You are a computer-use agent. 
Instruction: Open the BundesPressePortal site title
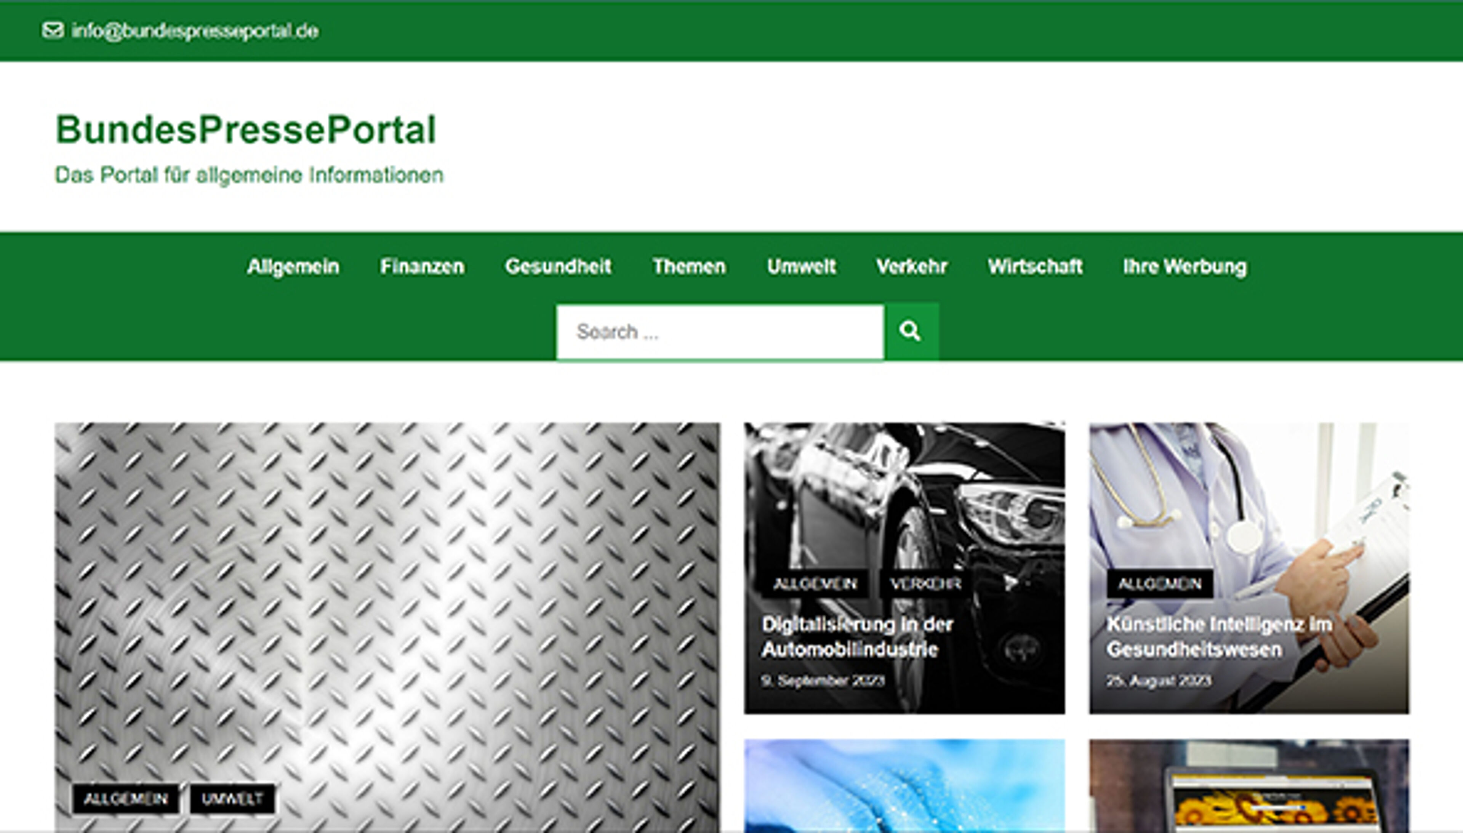[246, 129]
